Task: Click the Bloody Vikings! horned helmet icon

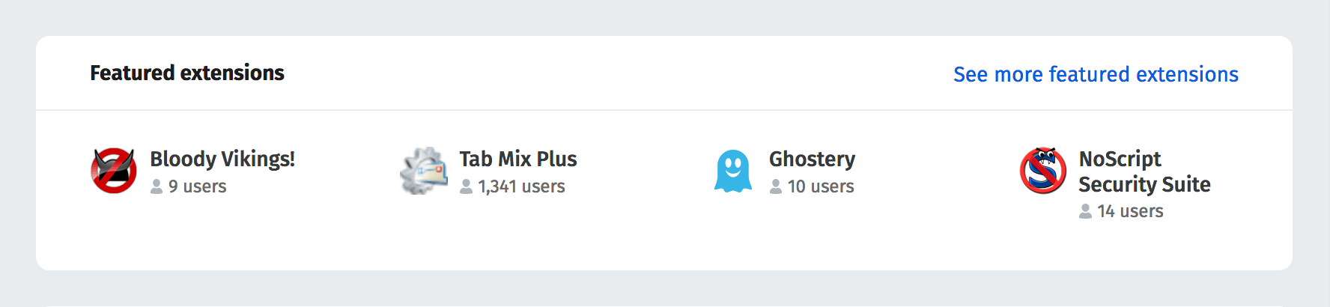Action: 114,171
